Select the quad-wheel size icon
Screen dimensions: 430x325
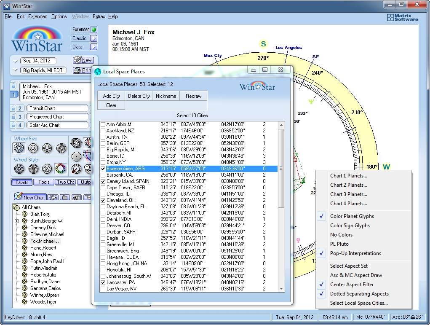point(61,148)
